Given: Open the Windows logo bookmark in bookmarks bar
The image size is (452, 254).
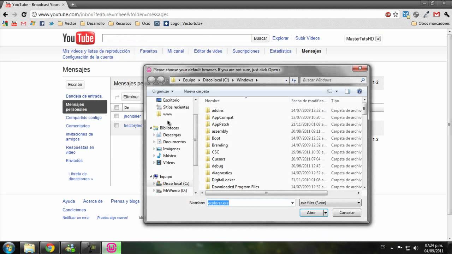Looking at the screenshot, I should (33, 24).
